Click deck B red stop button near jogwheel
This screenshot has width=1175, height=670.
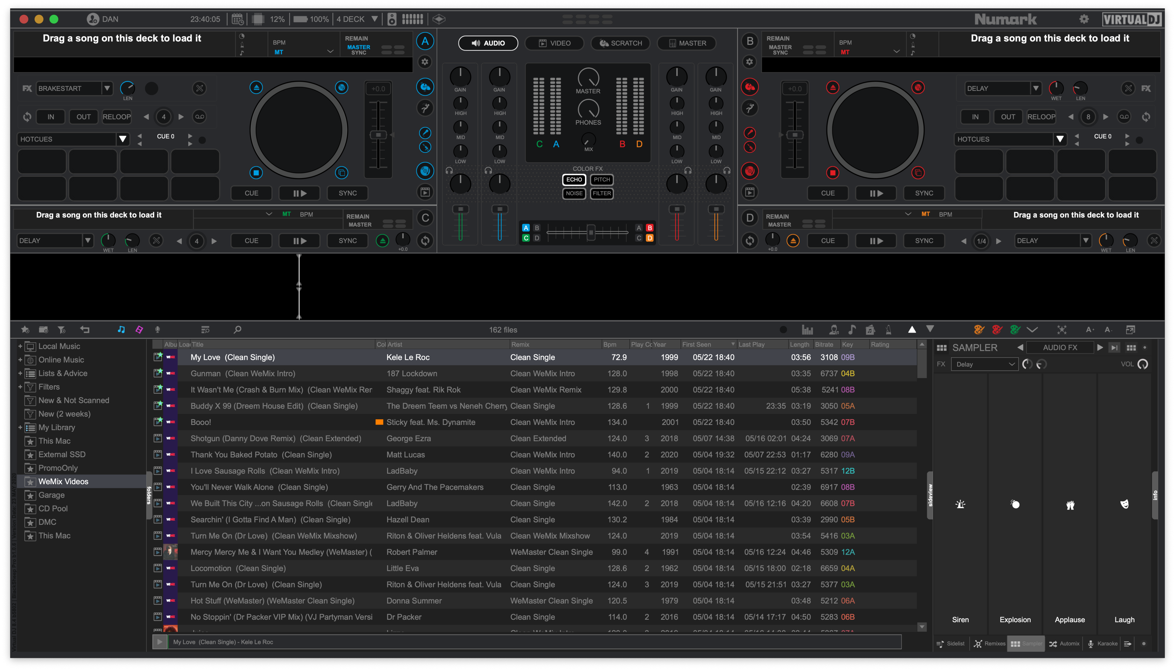(832, 172)
